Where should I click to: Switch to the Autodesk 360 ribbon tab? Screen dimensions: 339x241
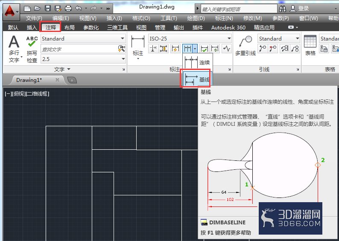[228, 27]
